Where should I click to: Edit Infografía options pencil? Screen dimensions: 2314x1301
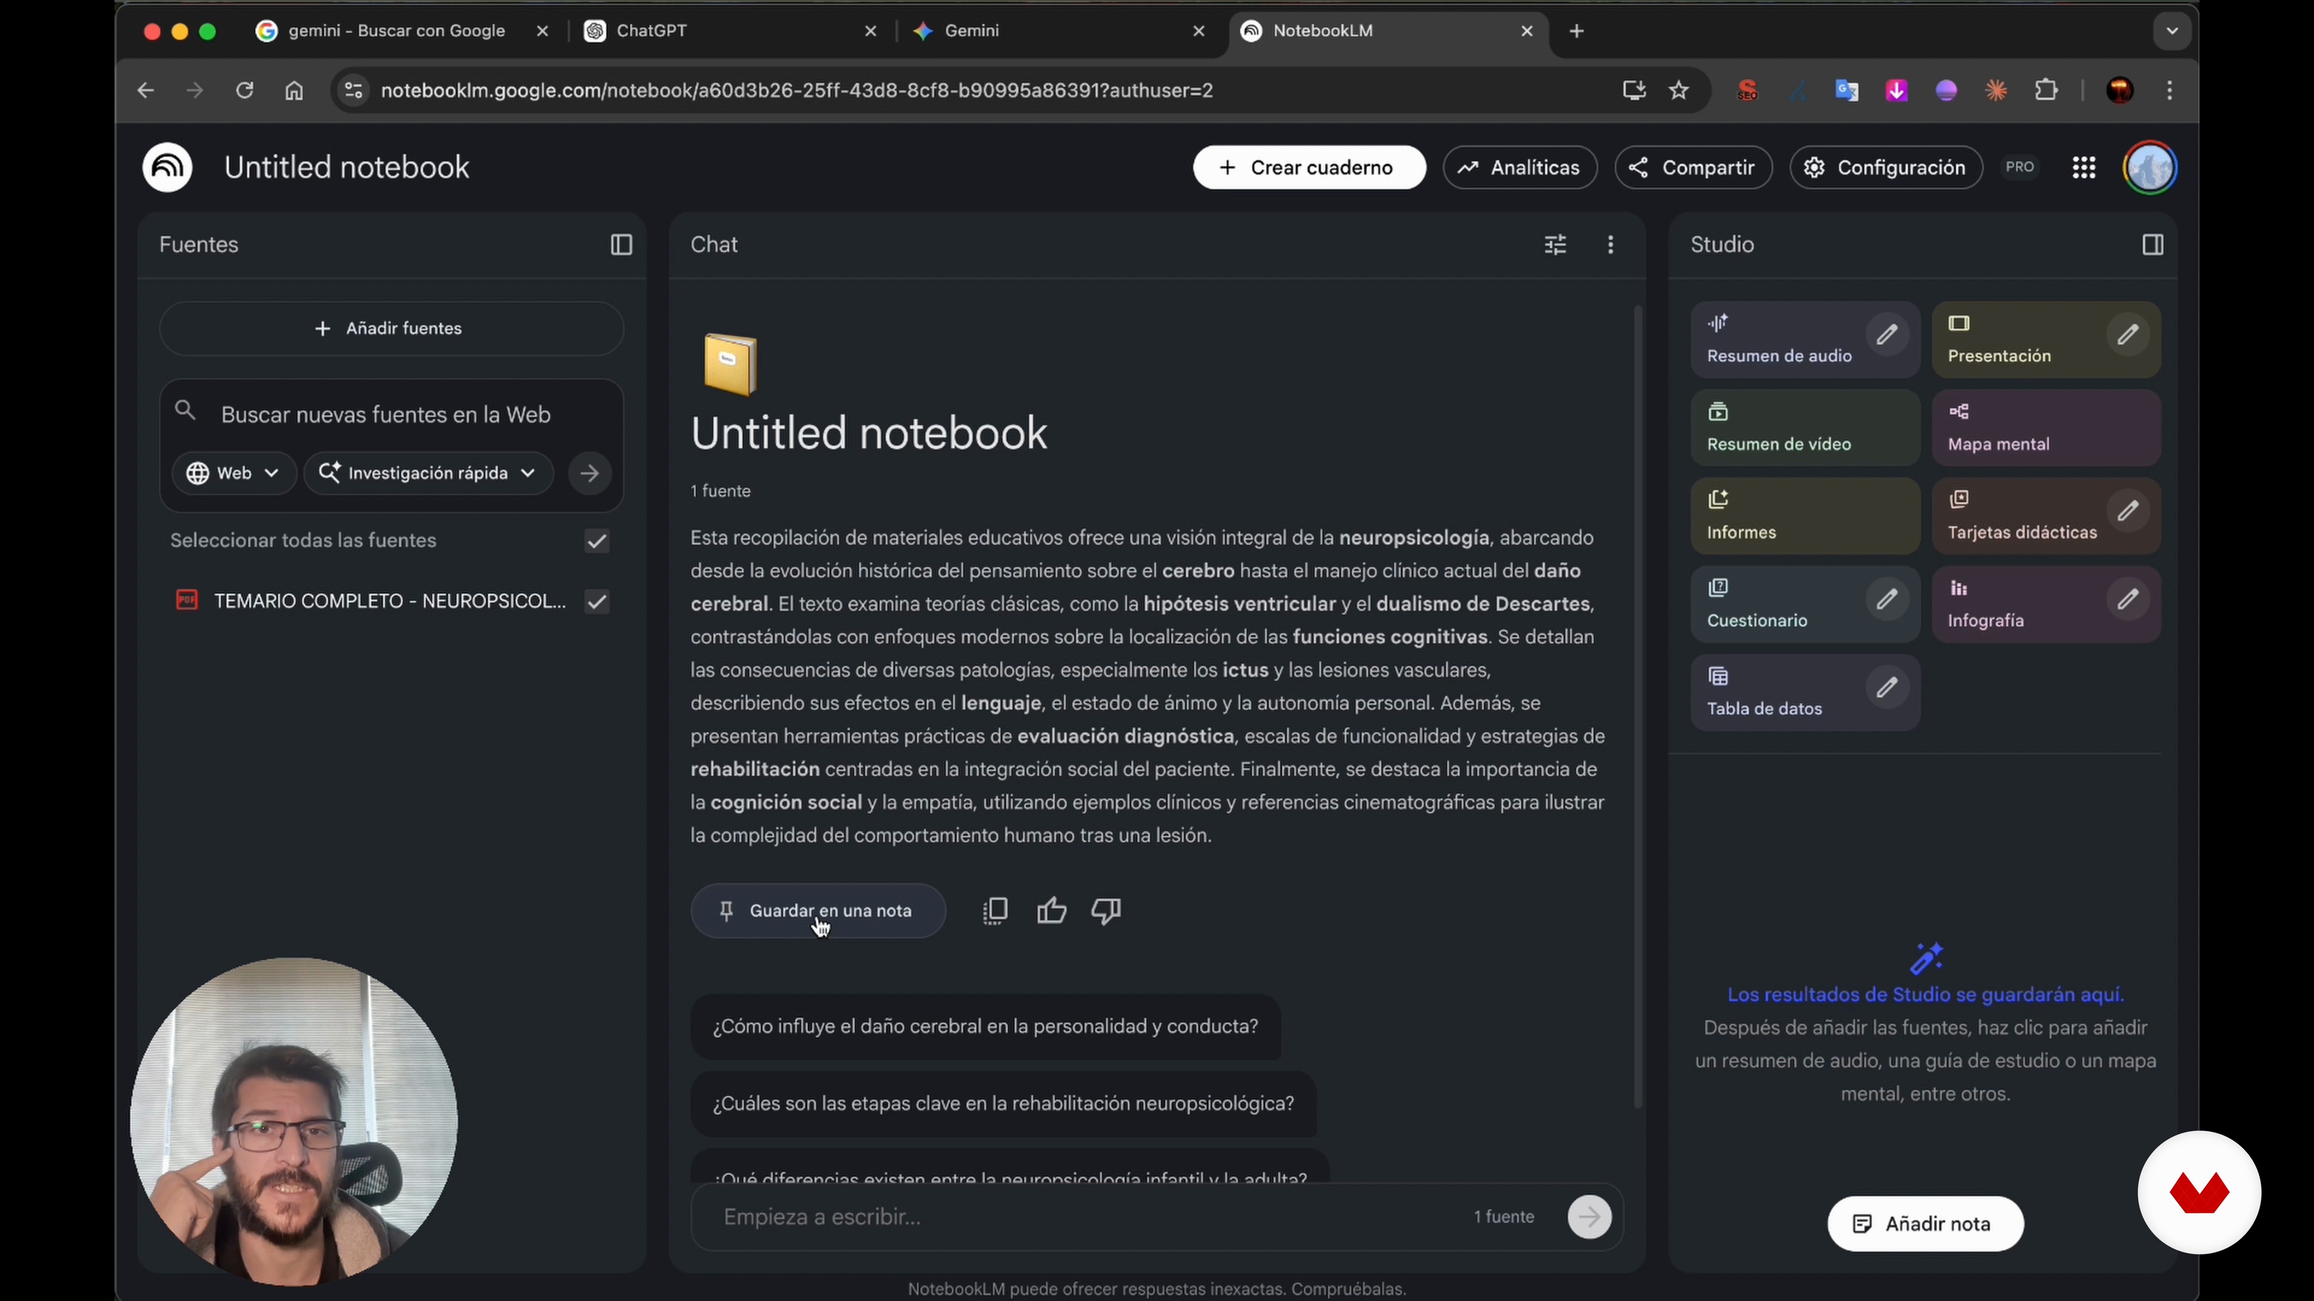2127,599
